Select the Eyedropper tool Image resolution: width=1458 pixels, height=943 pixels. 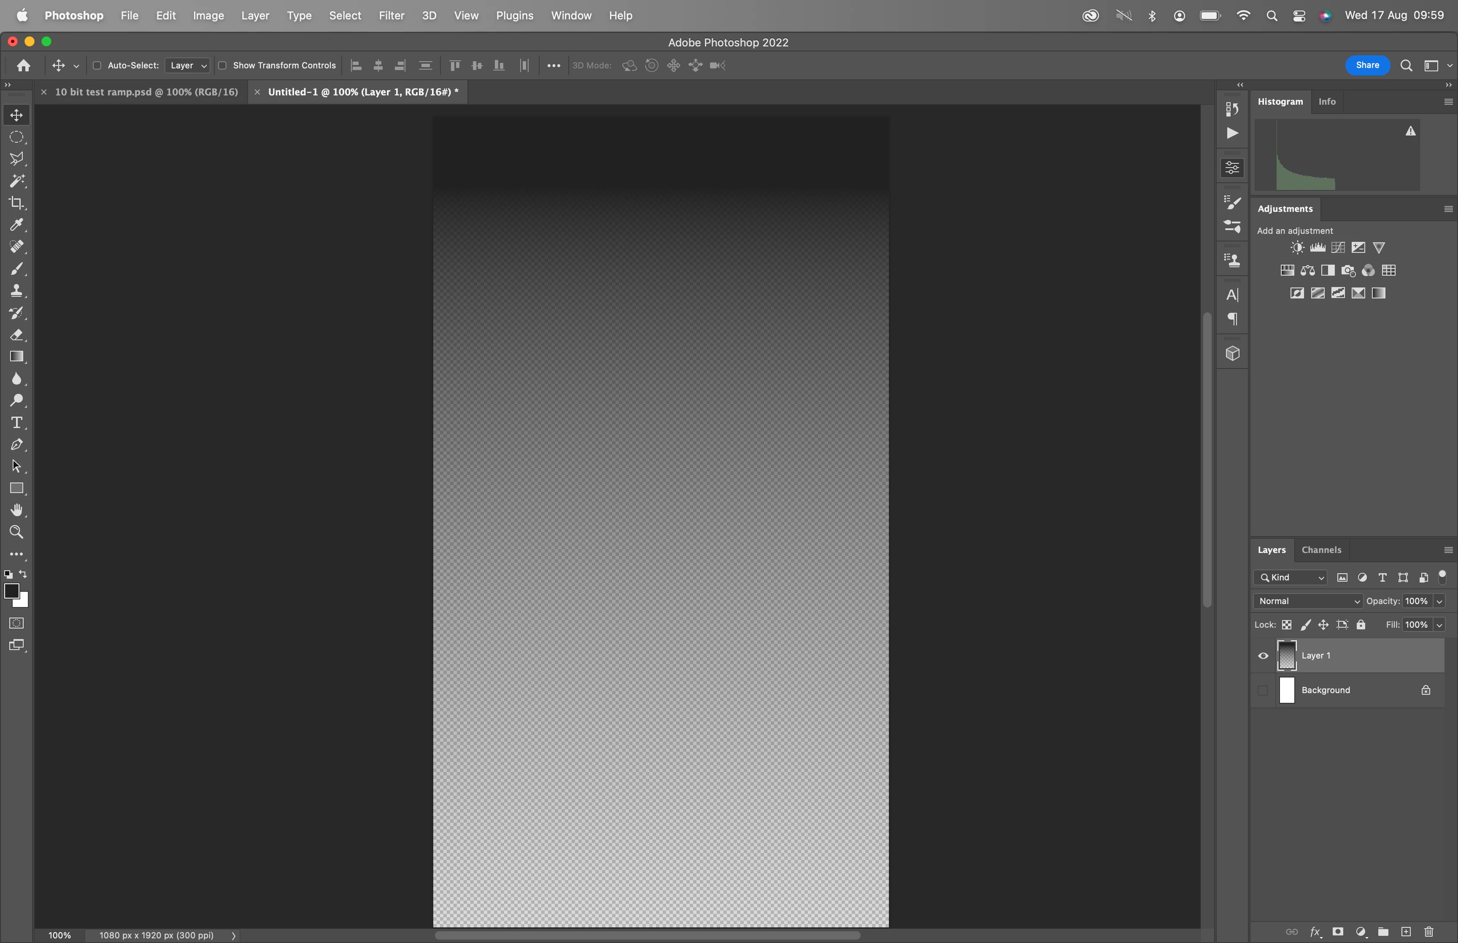point(16,225)
